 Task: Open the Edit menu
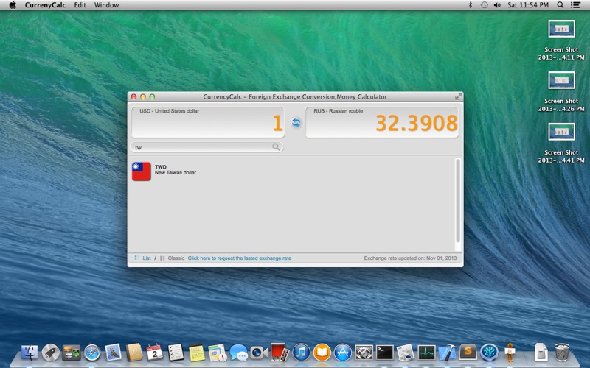pos(80,5)
